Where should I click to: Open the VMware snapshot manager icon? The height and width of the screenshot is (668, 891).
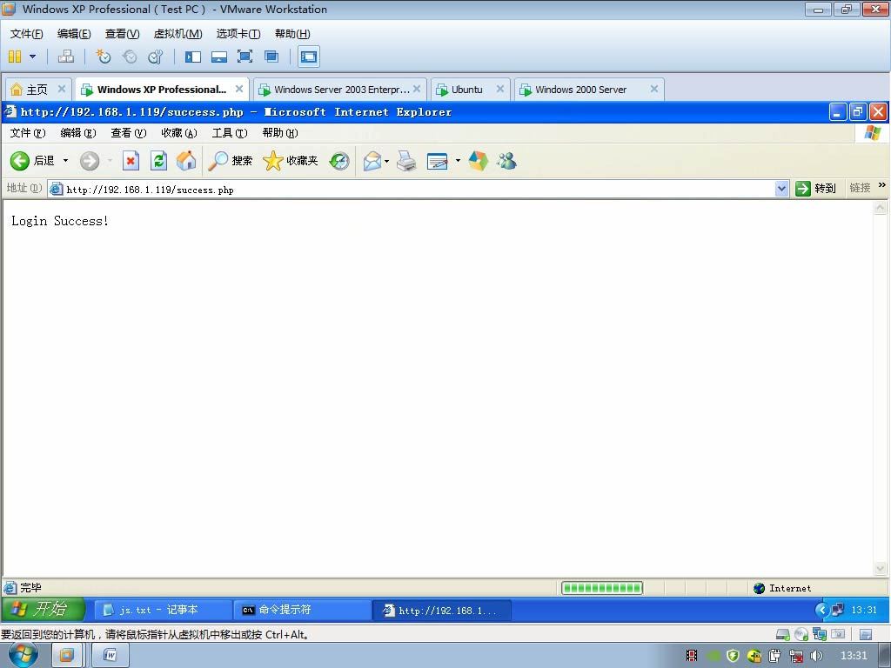[155, 57]
